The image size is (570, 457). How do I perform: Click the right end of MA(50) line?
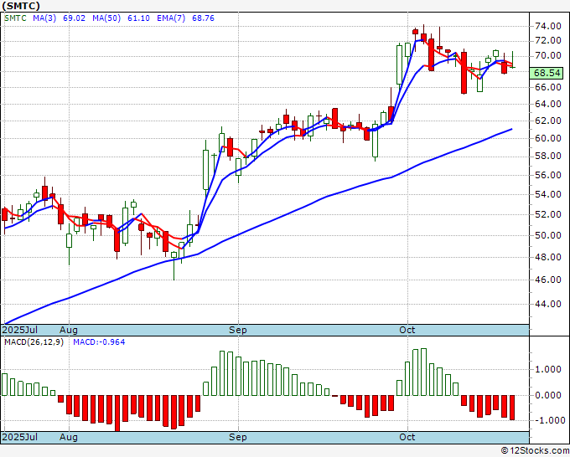[512, 129]
